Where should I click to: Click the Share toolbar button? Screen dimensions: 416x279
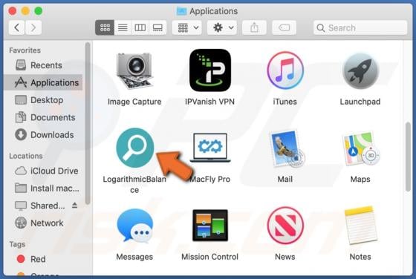coord(254,27)
